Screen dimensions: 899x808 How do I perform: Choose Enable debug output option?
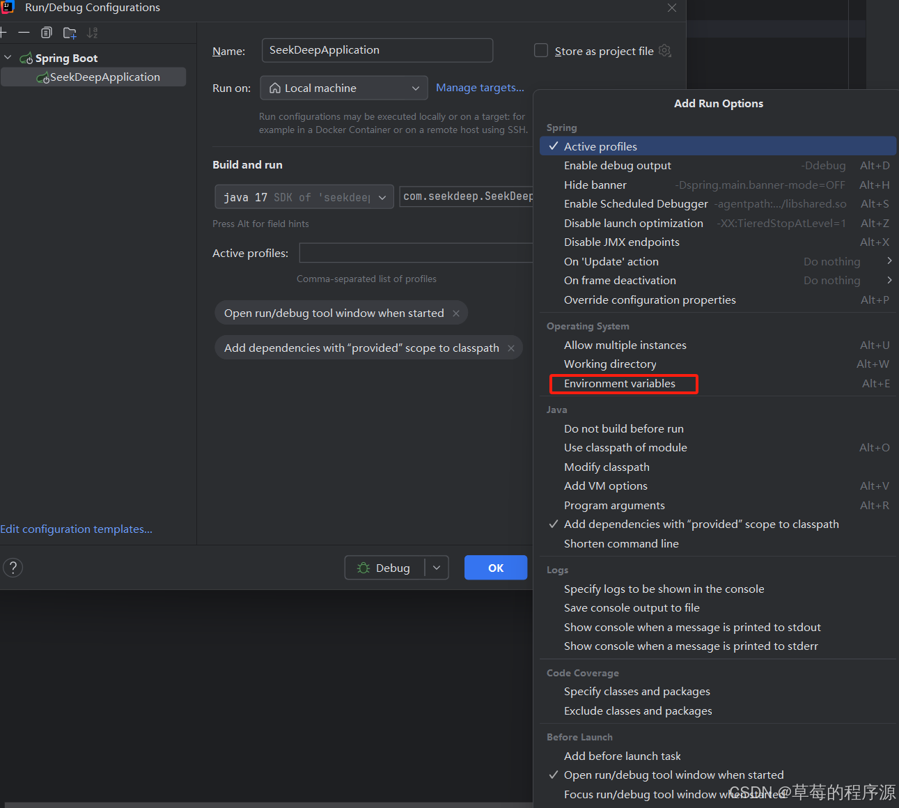718,166
